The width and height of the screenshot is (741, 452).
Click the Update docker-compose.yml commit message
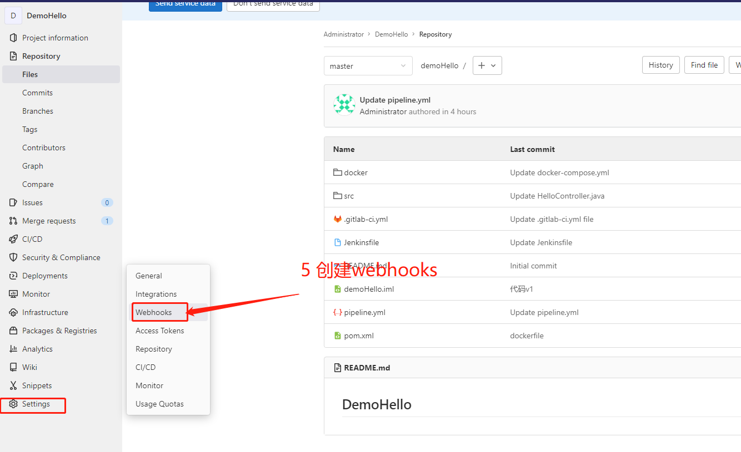[559, 172]
